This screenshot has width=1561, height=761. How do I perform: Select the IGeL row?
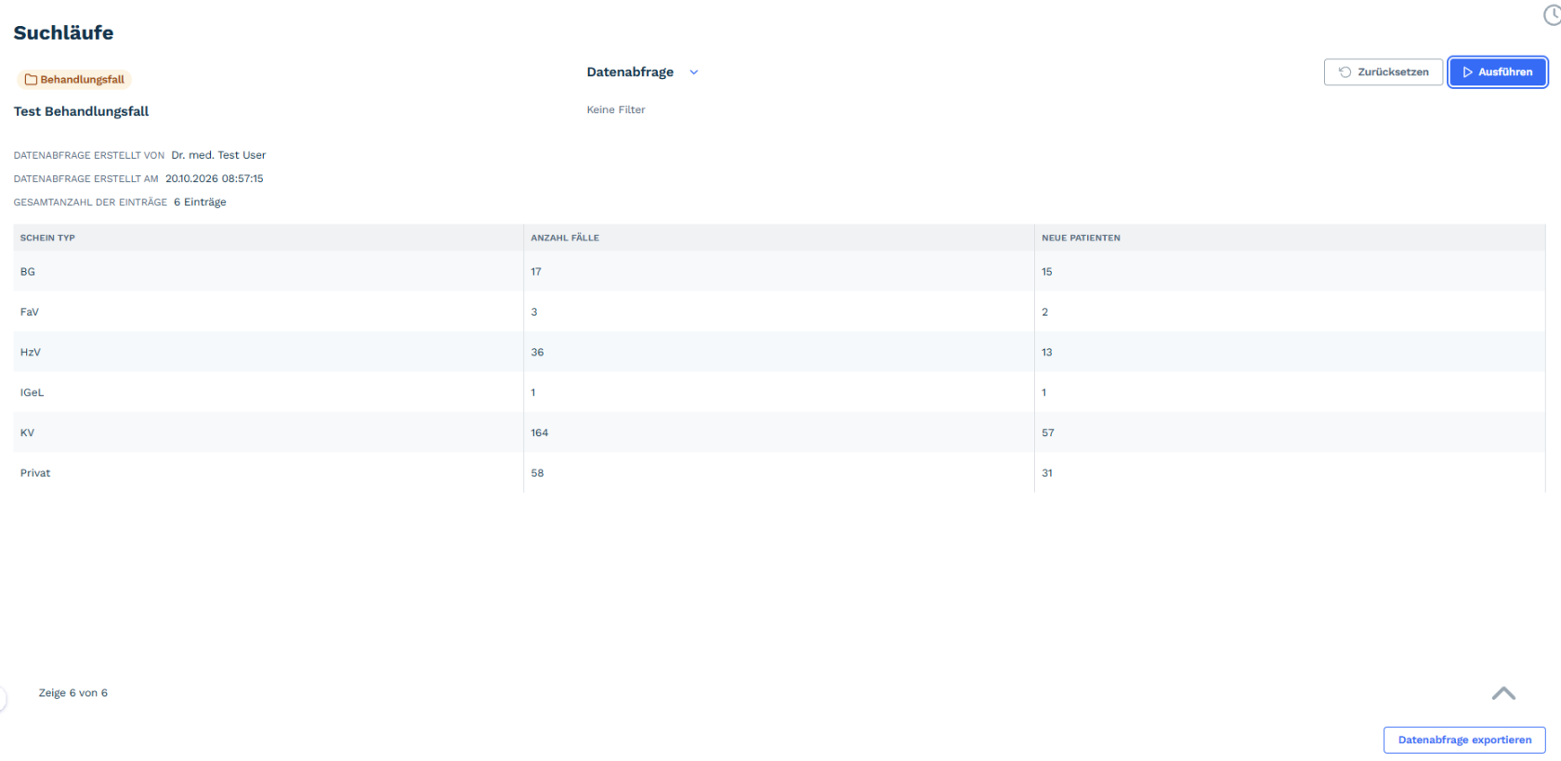click(x=779, y=393)
